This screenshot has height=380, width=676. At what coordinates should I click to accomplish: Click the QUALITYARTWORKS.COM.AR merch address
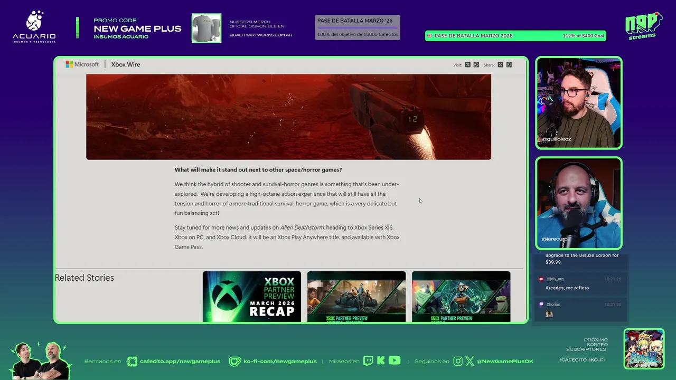tap(260, 35)
